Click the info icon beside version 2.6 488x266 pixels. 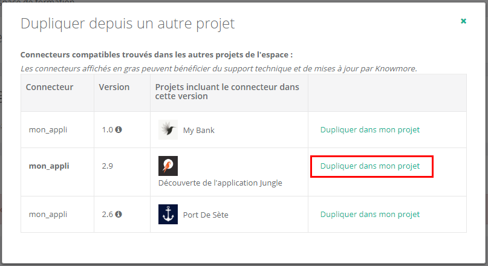coord(119,214)
